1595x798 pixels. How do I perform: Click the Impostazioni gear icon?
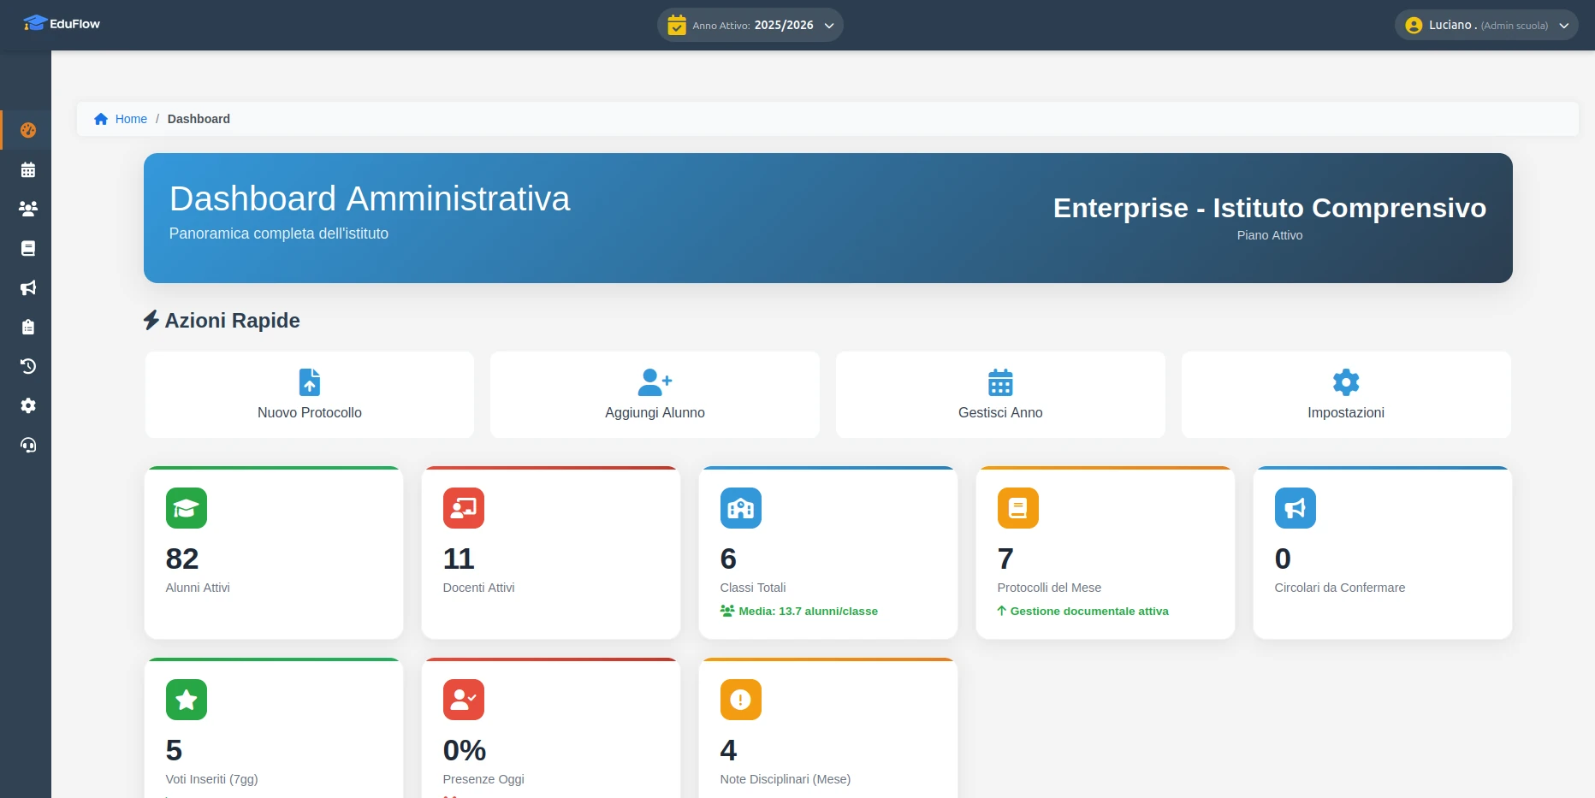click(1346, 382)
